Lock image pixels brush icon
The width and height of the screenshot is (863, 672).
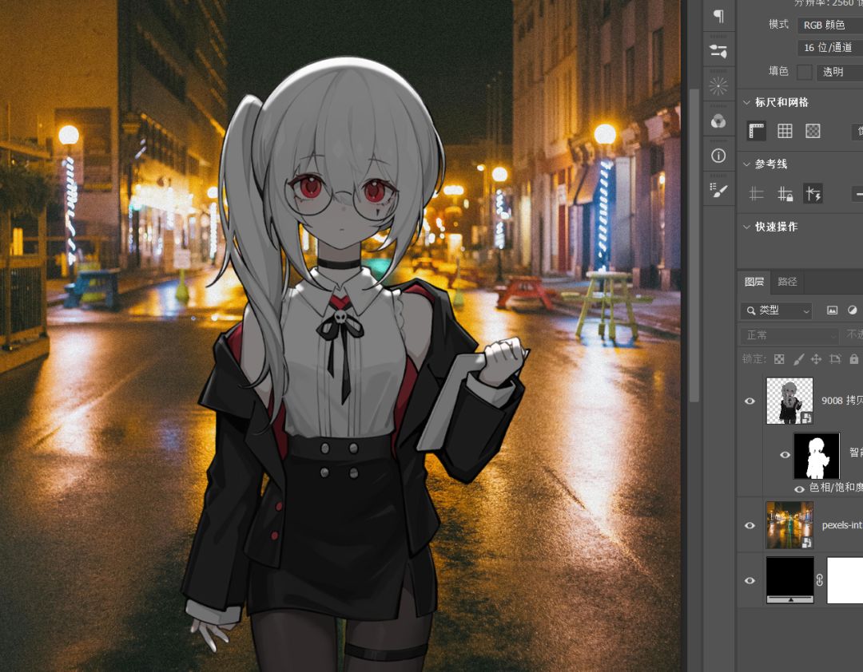798,359
